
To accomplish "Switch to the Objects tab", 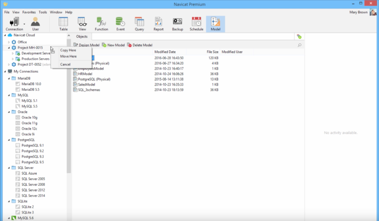I will point(81,36).
